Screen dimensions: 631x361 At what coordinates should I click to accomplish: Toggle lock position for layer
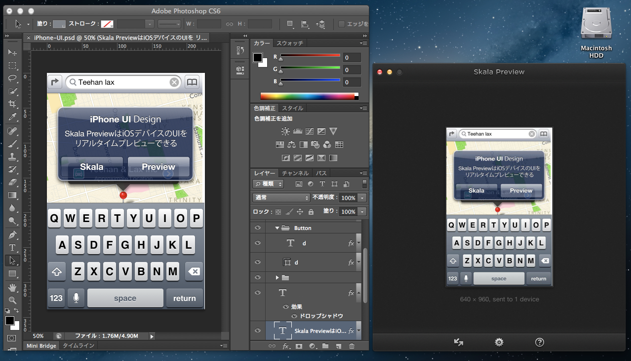(x=300, y=212)
